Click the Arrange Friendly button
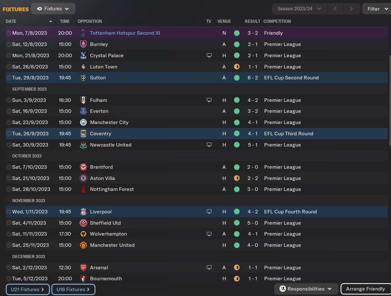The height and width of the screenshot is (296, 391). click(365, 289)
